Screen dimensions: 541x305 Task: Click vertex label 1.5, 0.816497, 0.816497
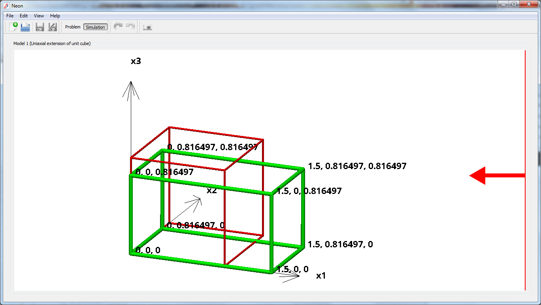click(x=357, y=166)
